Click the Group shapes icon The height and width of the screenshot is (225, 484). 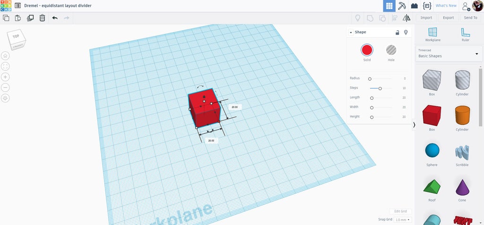[x=370, y=18]
